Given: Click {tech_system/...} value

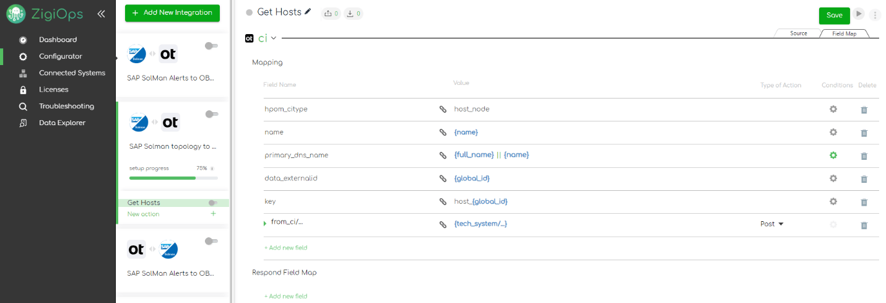Looking at the screenshot, I should (x=480, y=224).
